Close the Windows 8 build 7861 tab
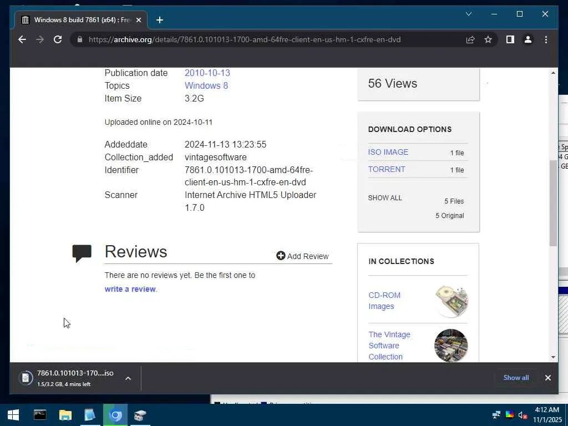The width and height of the screenshot is (568, 426). [x=138, y=20]
